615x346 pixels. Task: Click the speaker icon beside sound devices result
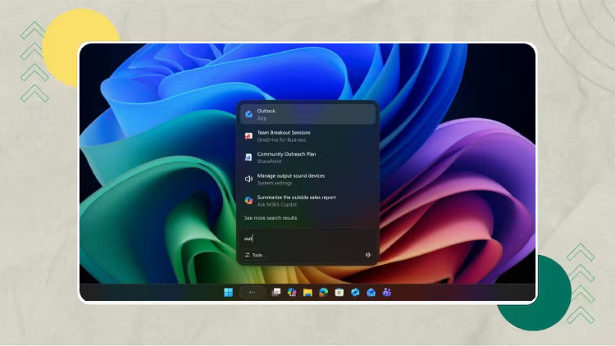[248, 179]
